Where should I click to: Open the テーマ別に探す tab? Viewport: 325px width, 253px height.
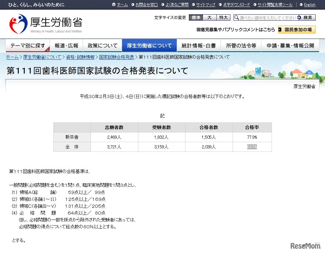coord(27,45)
